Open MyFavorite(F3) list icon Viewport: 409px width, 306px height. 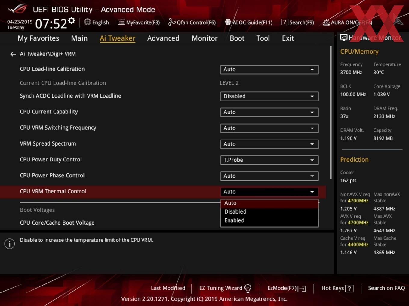[x=121, y=22]
